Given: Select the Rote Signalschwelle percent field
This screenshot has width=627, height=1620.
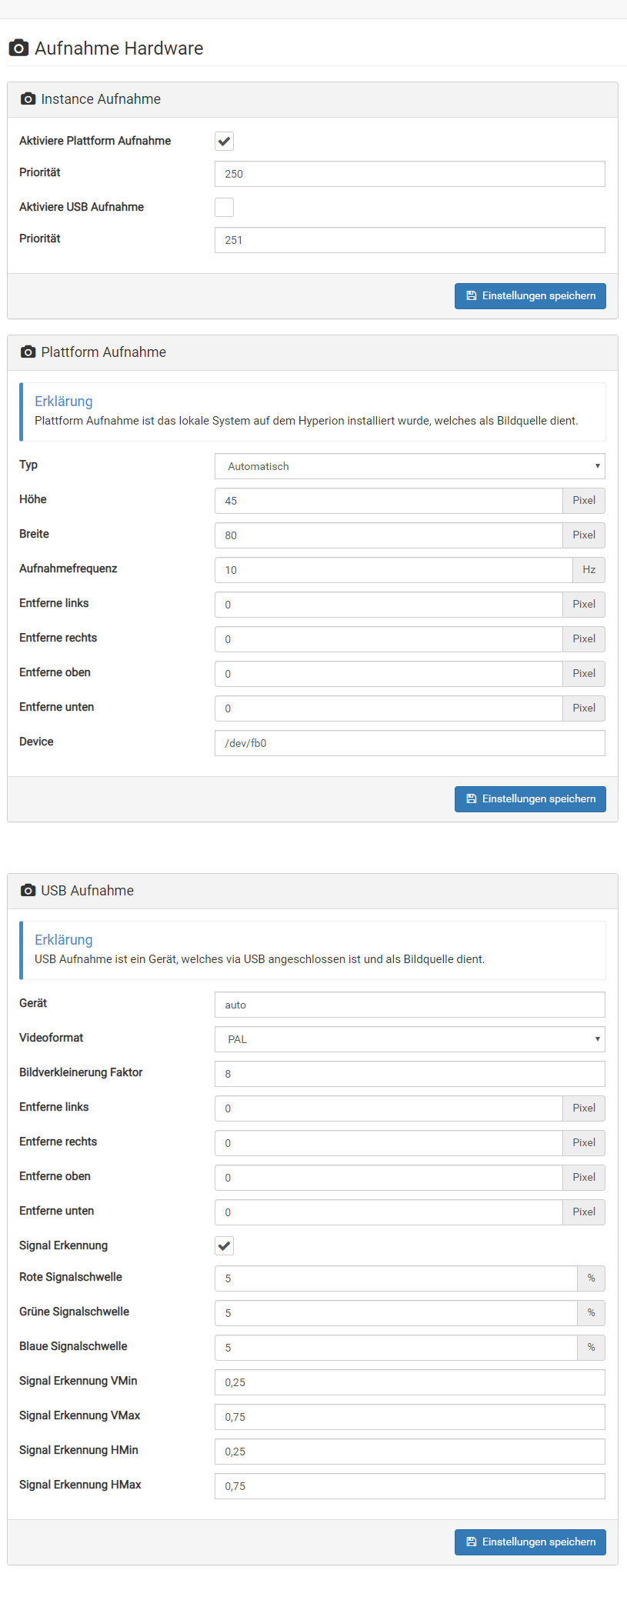Looking at the screenshot, I should coord(396,1278).
